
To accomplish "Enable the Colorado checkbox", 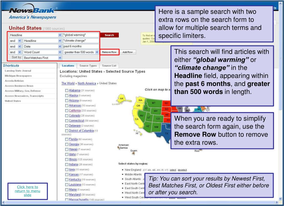I will coord(67,116).
